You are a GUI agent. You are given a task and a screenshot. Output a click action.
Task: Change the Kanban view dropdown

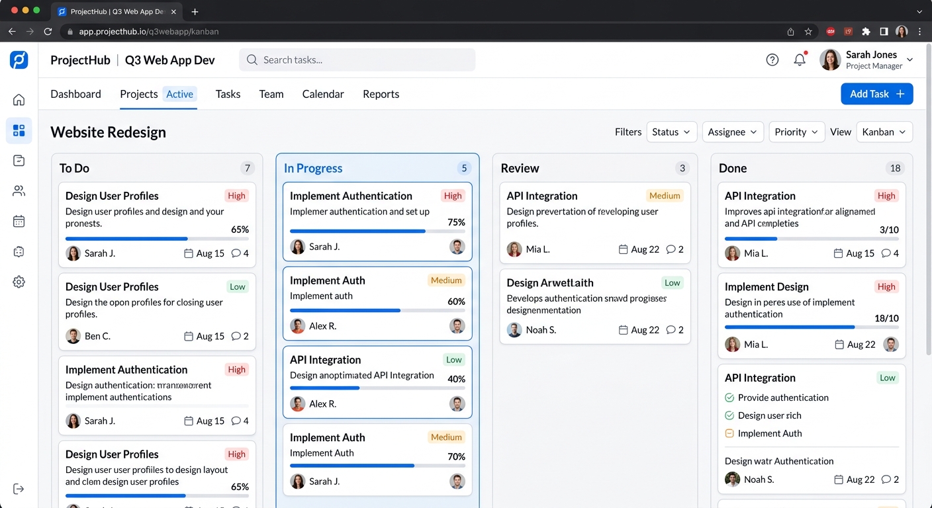click(x=884, y=132)
